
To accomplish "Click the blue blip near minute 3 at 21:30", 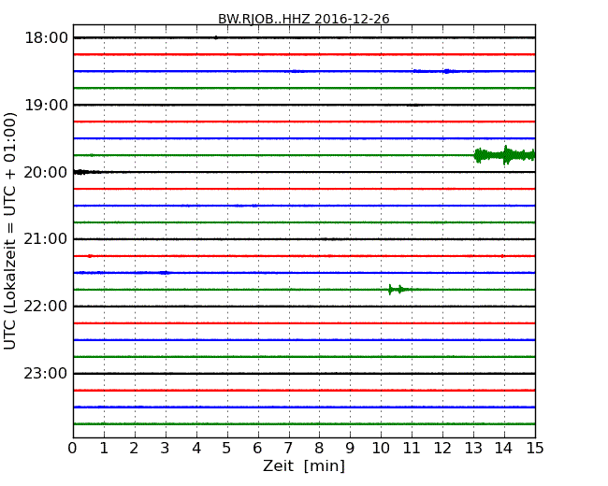I will 165,273.
